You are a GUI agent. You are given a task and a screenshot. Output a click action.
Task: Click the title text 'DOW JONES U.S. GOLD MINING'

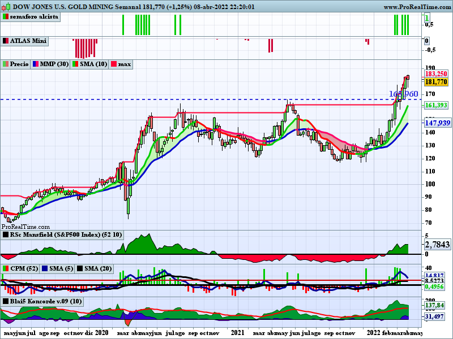(63, 7)
